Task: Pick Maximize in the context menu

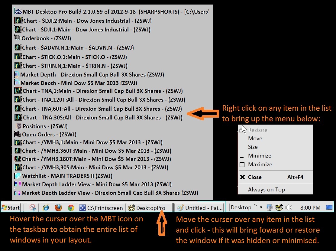Action: 276,164
